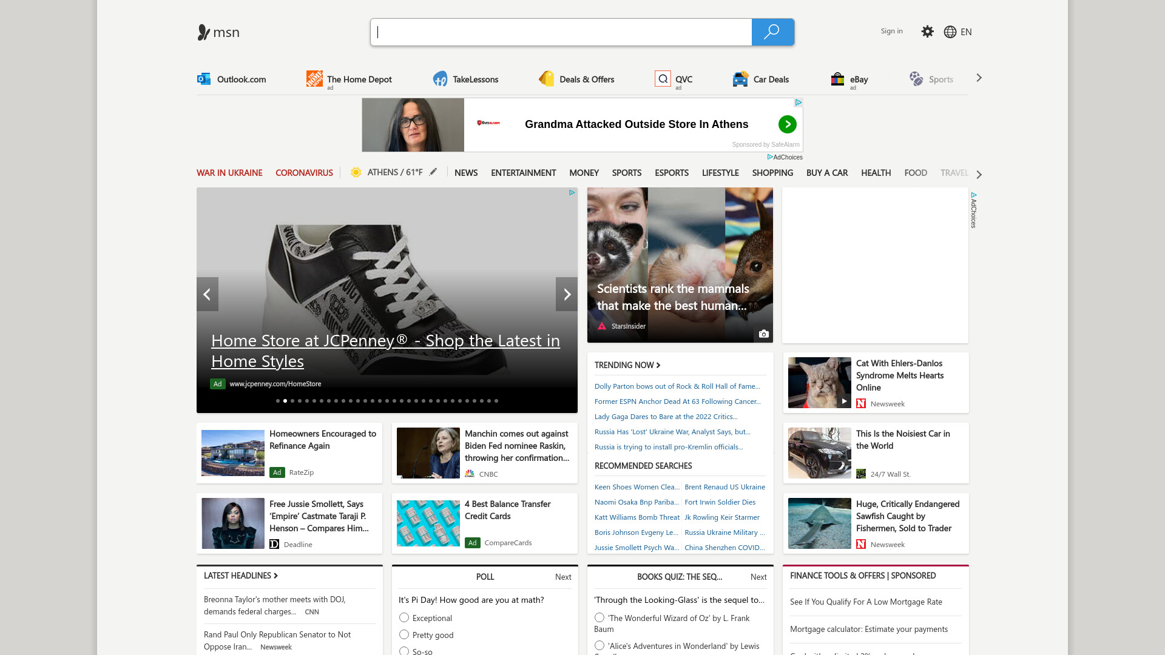The width and height of the screenshot is (1165, 655).
Task: Open Brent Renaud US Ukraine search
Action: tap(724, 487)
